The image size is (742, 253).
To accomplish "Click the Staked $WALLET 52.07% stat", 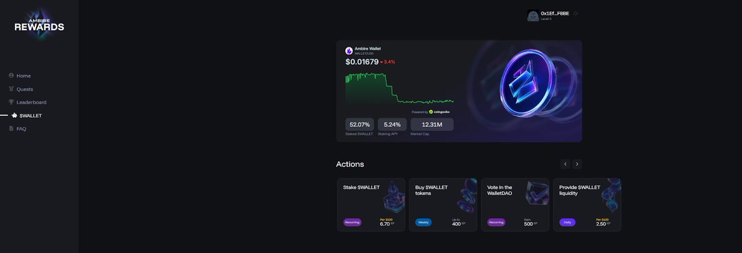I will click(x=360, y=125).
